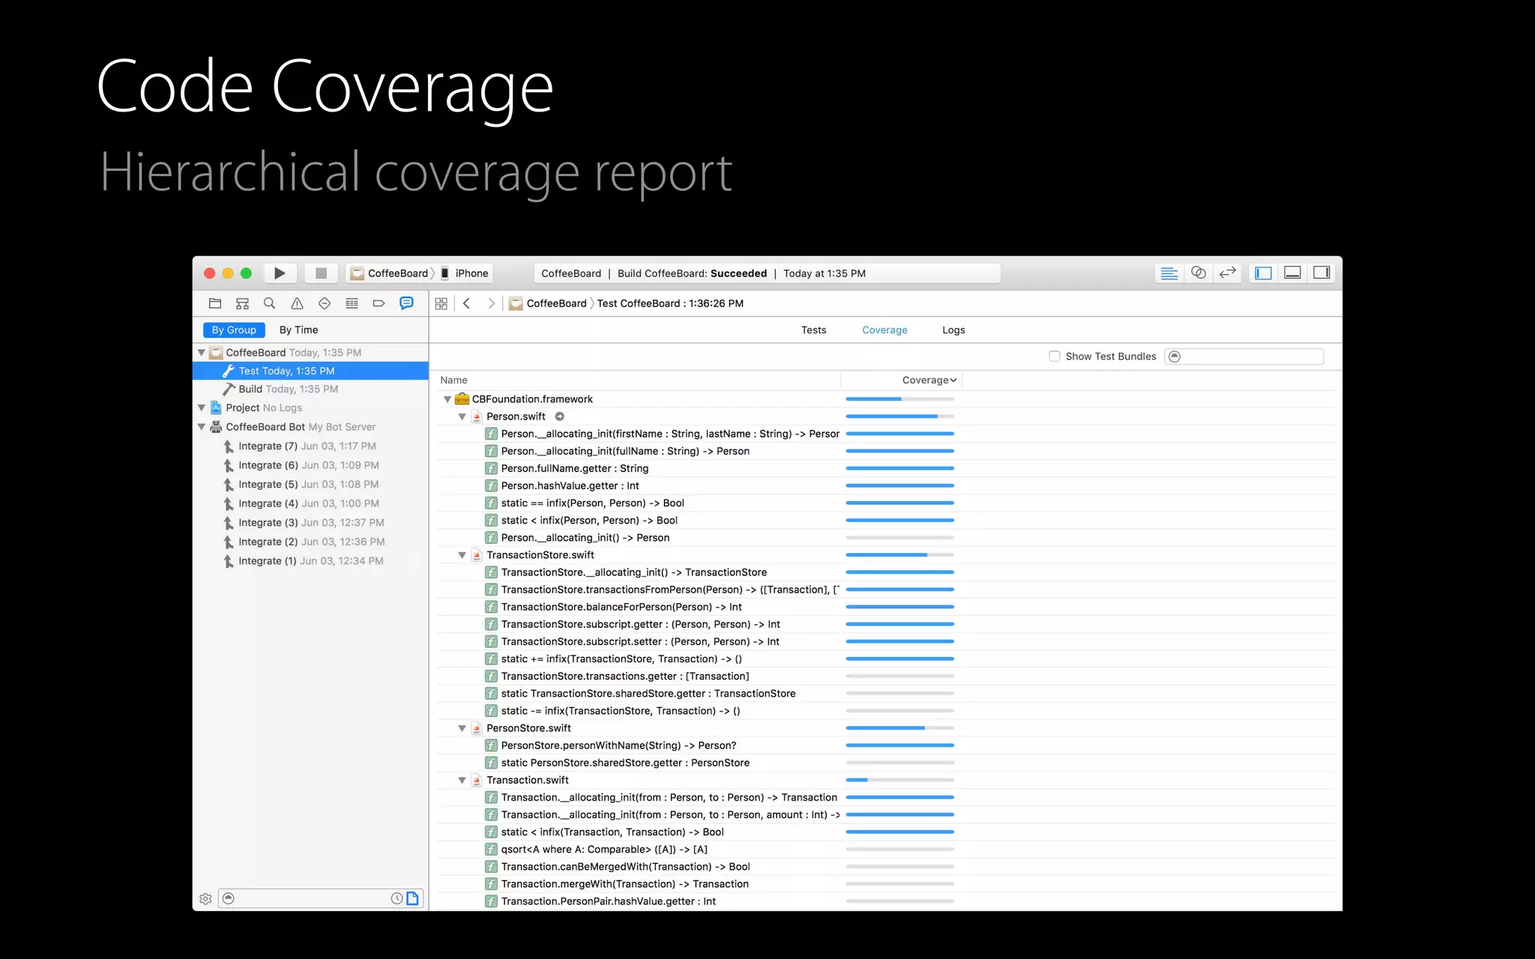Collapse TransactionStore.swift disclosure triangle
The image size is (1535, 959).
[462, 555]
